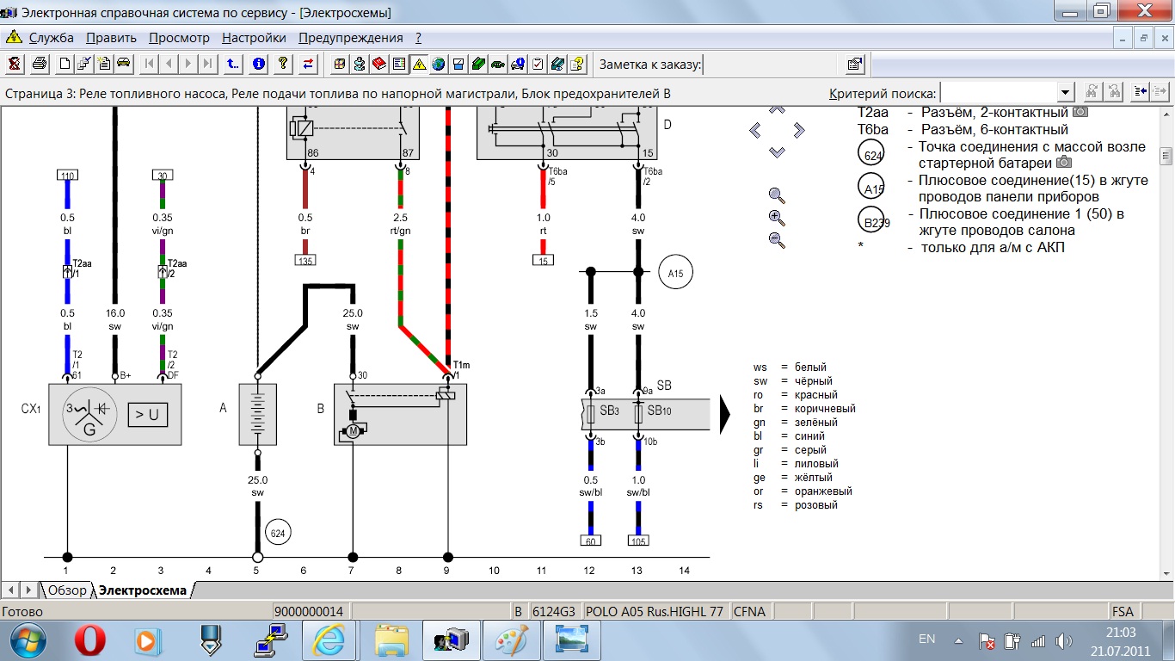Click the yellow question mark help icon
This screenshot has height=661, width=1175.
282,64
